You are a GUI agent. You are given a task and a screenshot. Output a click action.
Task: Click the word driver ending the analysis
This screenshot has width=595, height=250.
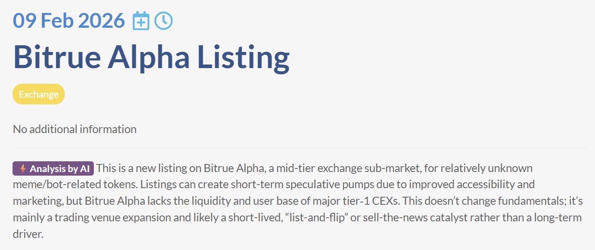click(28, 234)
